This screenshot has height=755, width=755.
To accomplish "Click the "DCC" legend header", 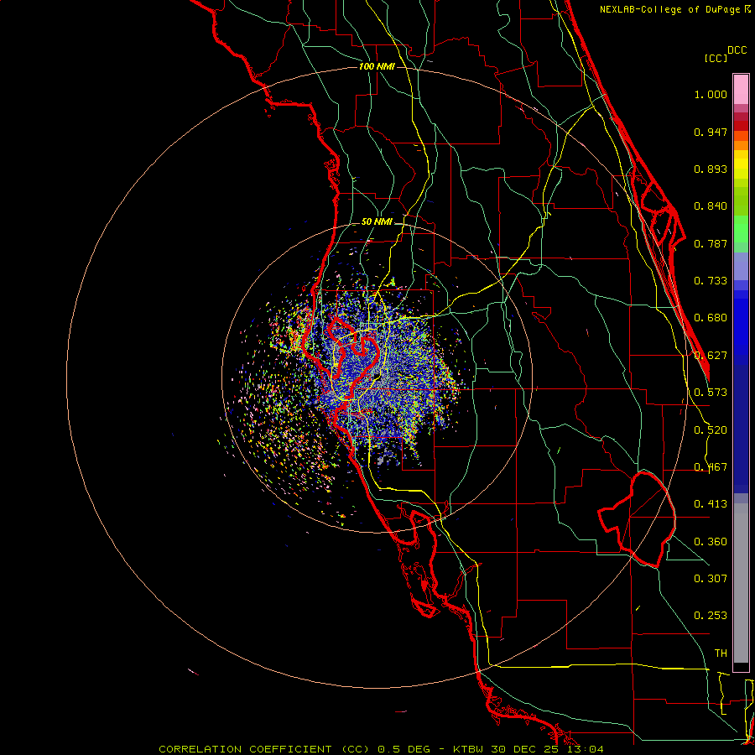I will pos(737,50).
